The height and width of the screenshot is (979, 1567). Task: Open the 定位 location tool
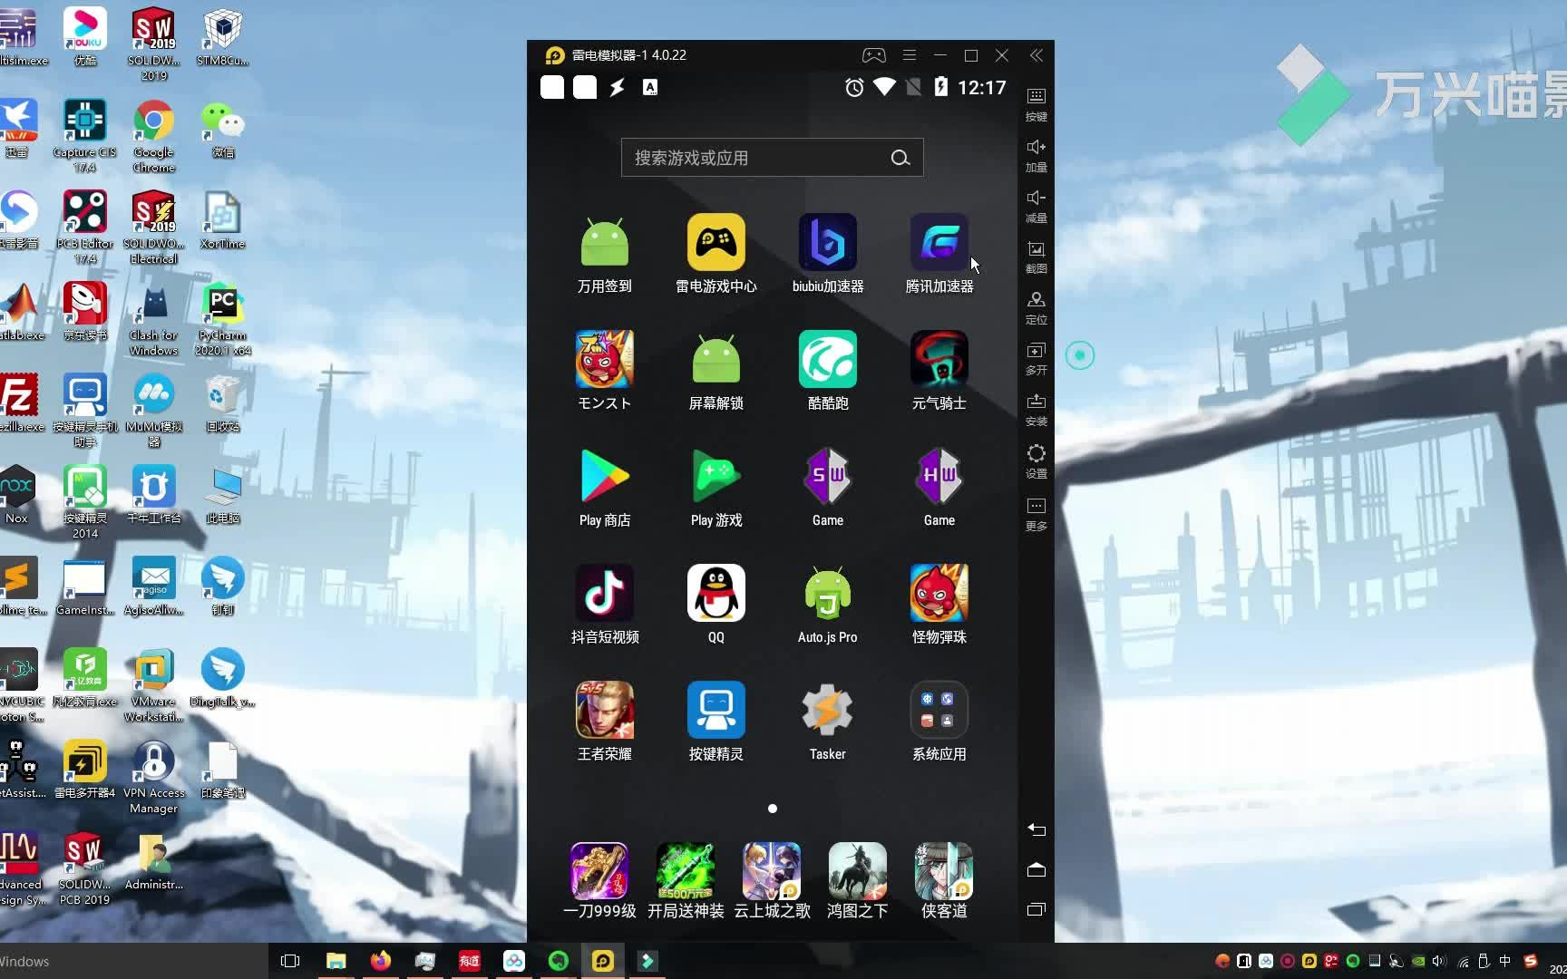coord(1036,307)
